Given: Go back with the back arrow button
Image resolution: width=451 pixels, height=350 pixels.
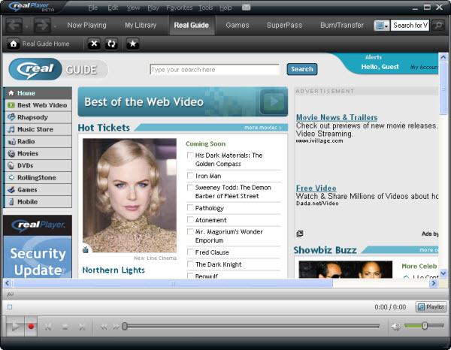Looking at the screenshot, I should coord(14,26).
